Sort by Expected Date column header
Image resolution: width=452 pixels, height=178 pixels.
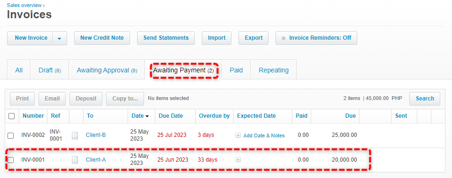(x=256, y=116)
